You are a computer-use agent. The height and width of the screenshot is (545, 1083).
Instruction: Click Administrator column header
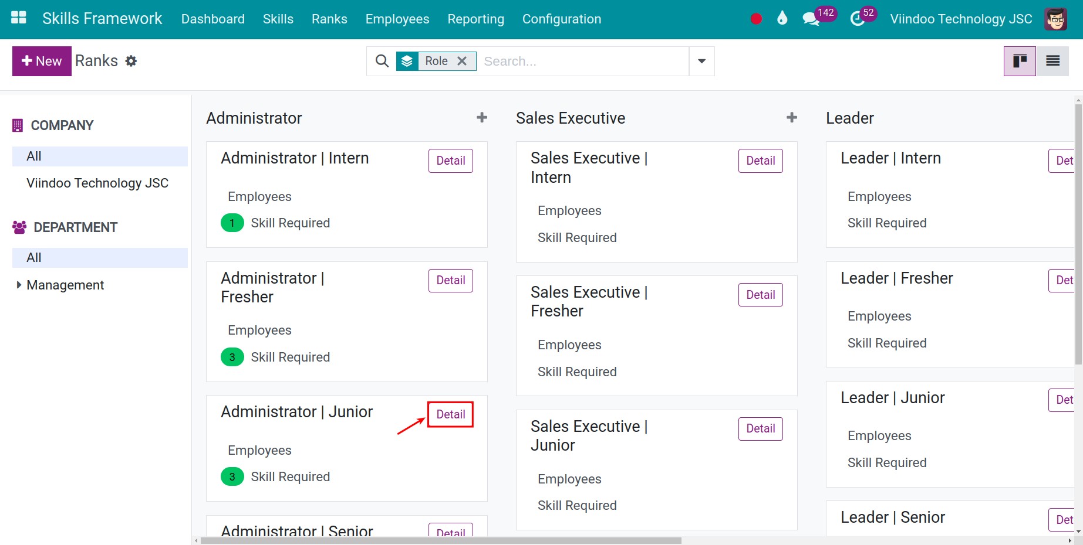254,118
